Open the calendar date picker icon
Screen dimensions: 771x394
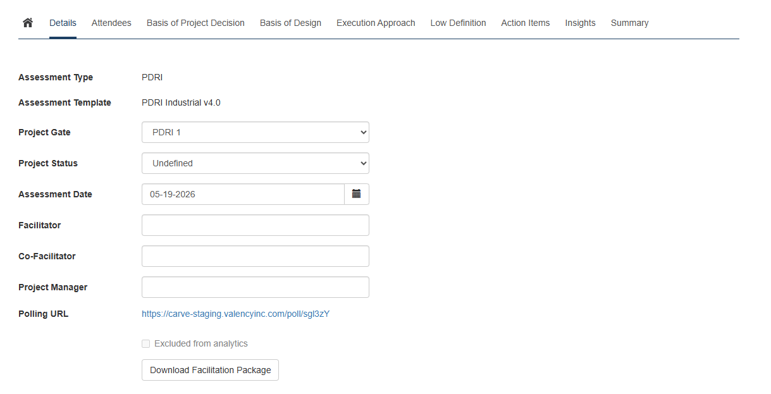[356, 194]
